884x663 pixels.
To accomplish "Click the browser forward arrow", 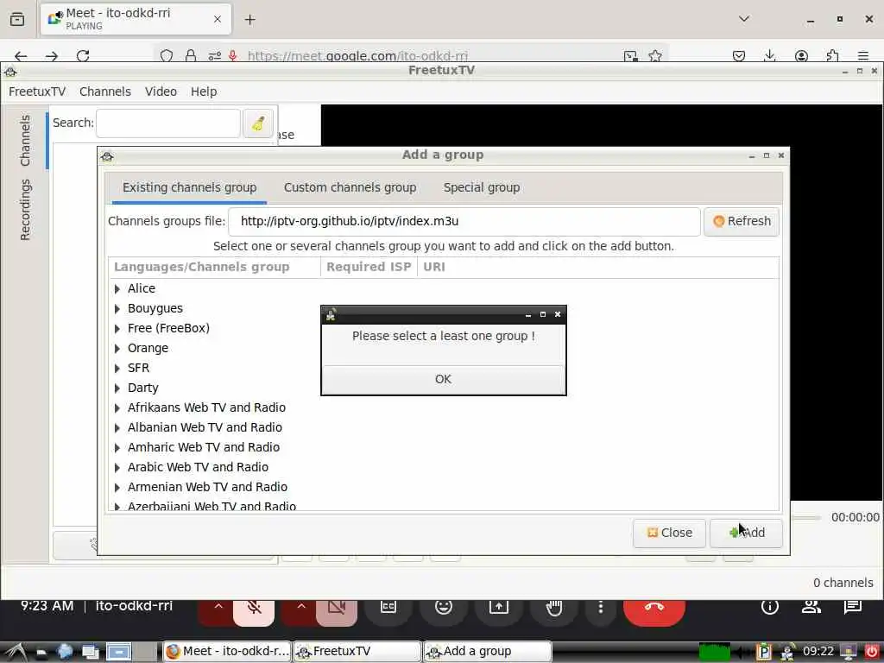I will coord(52,56).
